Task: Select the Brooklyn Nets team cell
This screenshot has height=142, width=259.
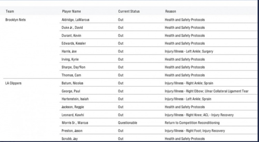Action: coord(16,20)
